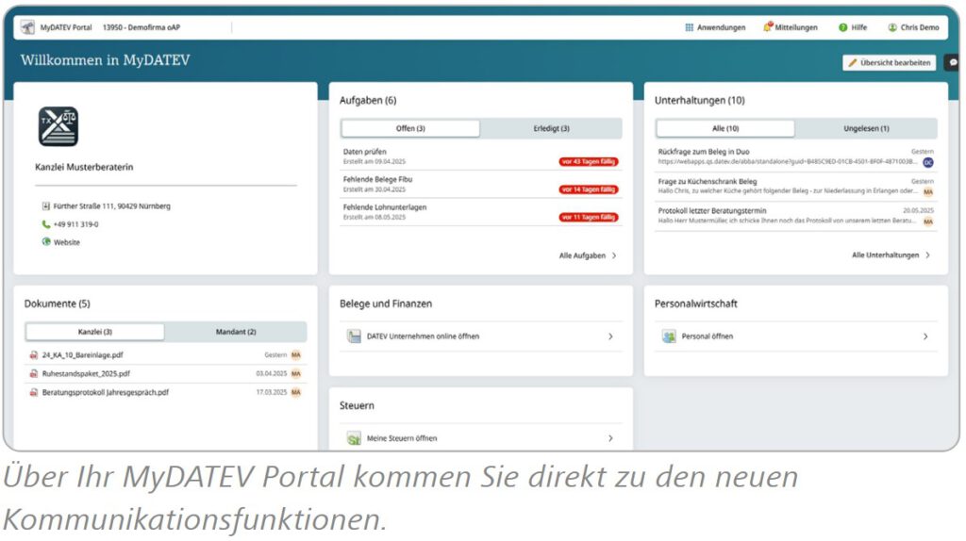Click MA avatar on Ruhestandspaket row
Image resolution: width=966 pixels, height=541 pixels.
[x=295, y=373]
